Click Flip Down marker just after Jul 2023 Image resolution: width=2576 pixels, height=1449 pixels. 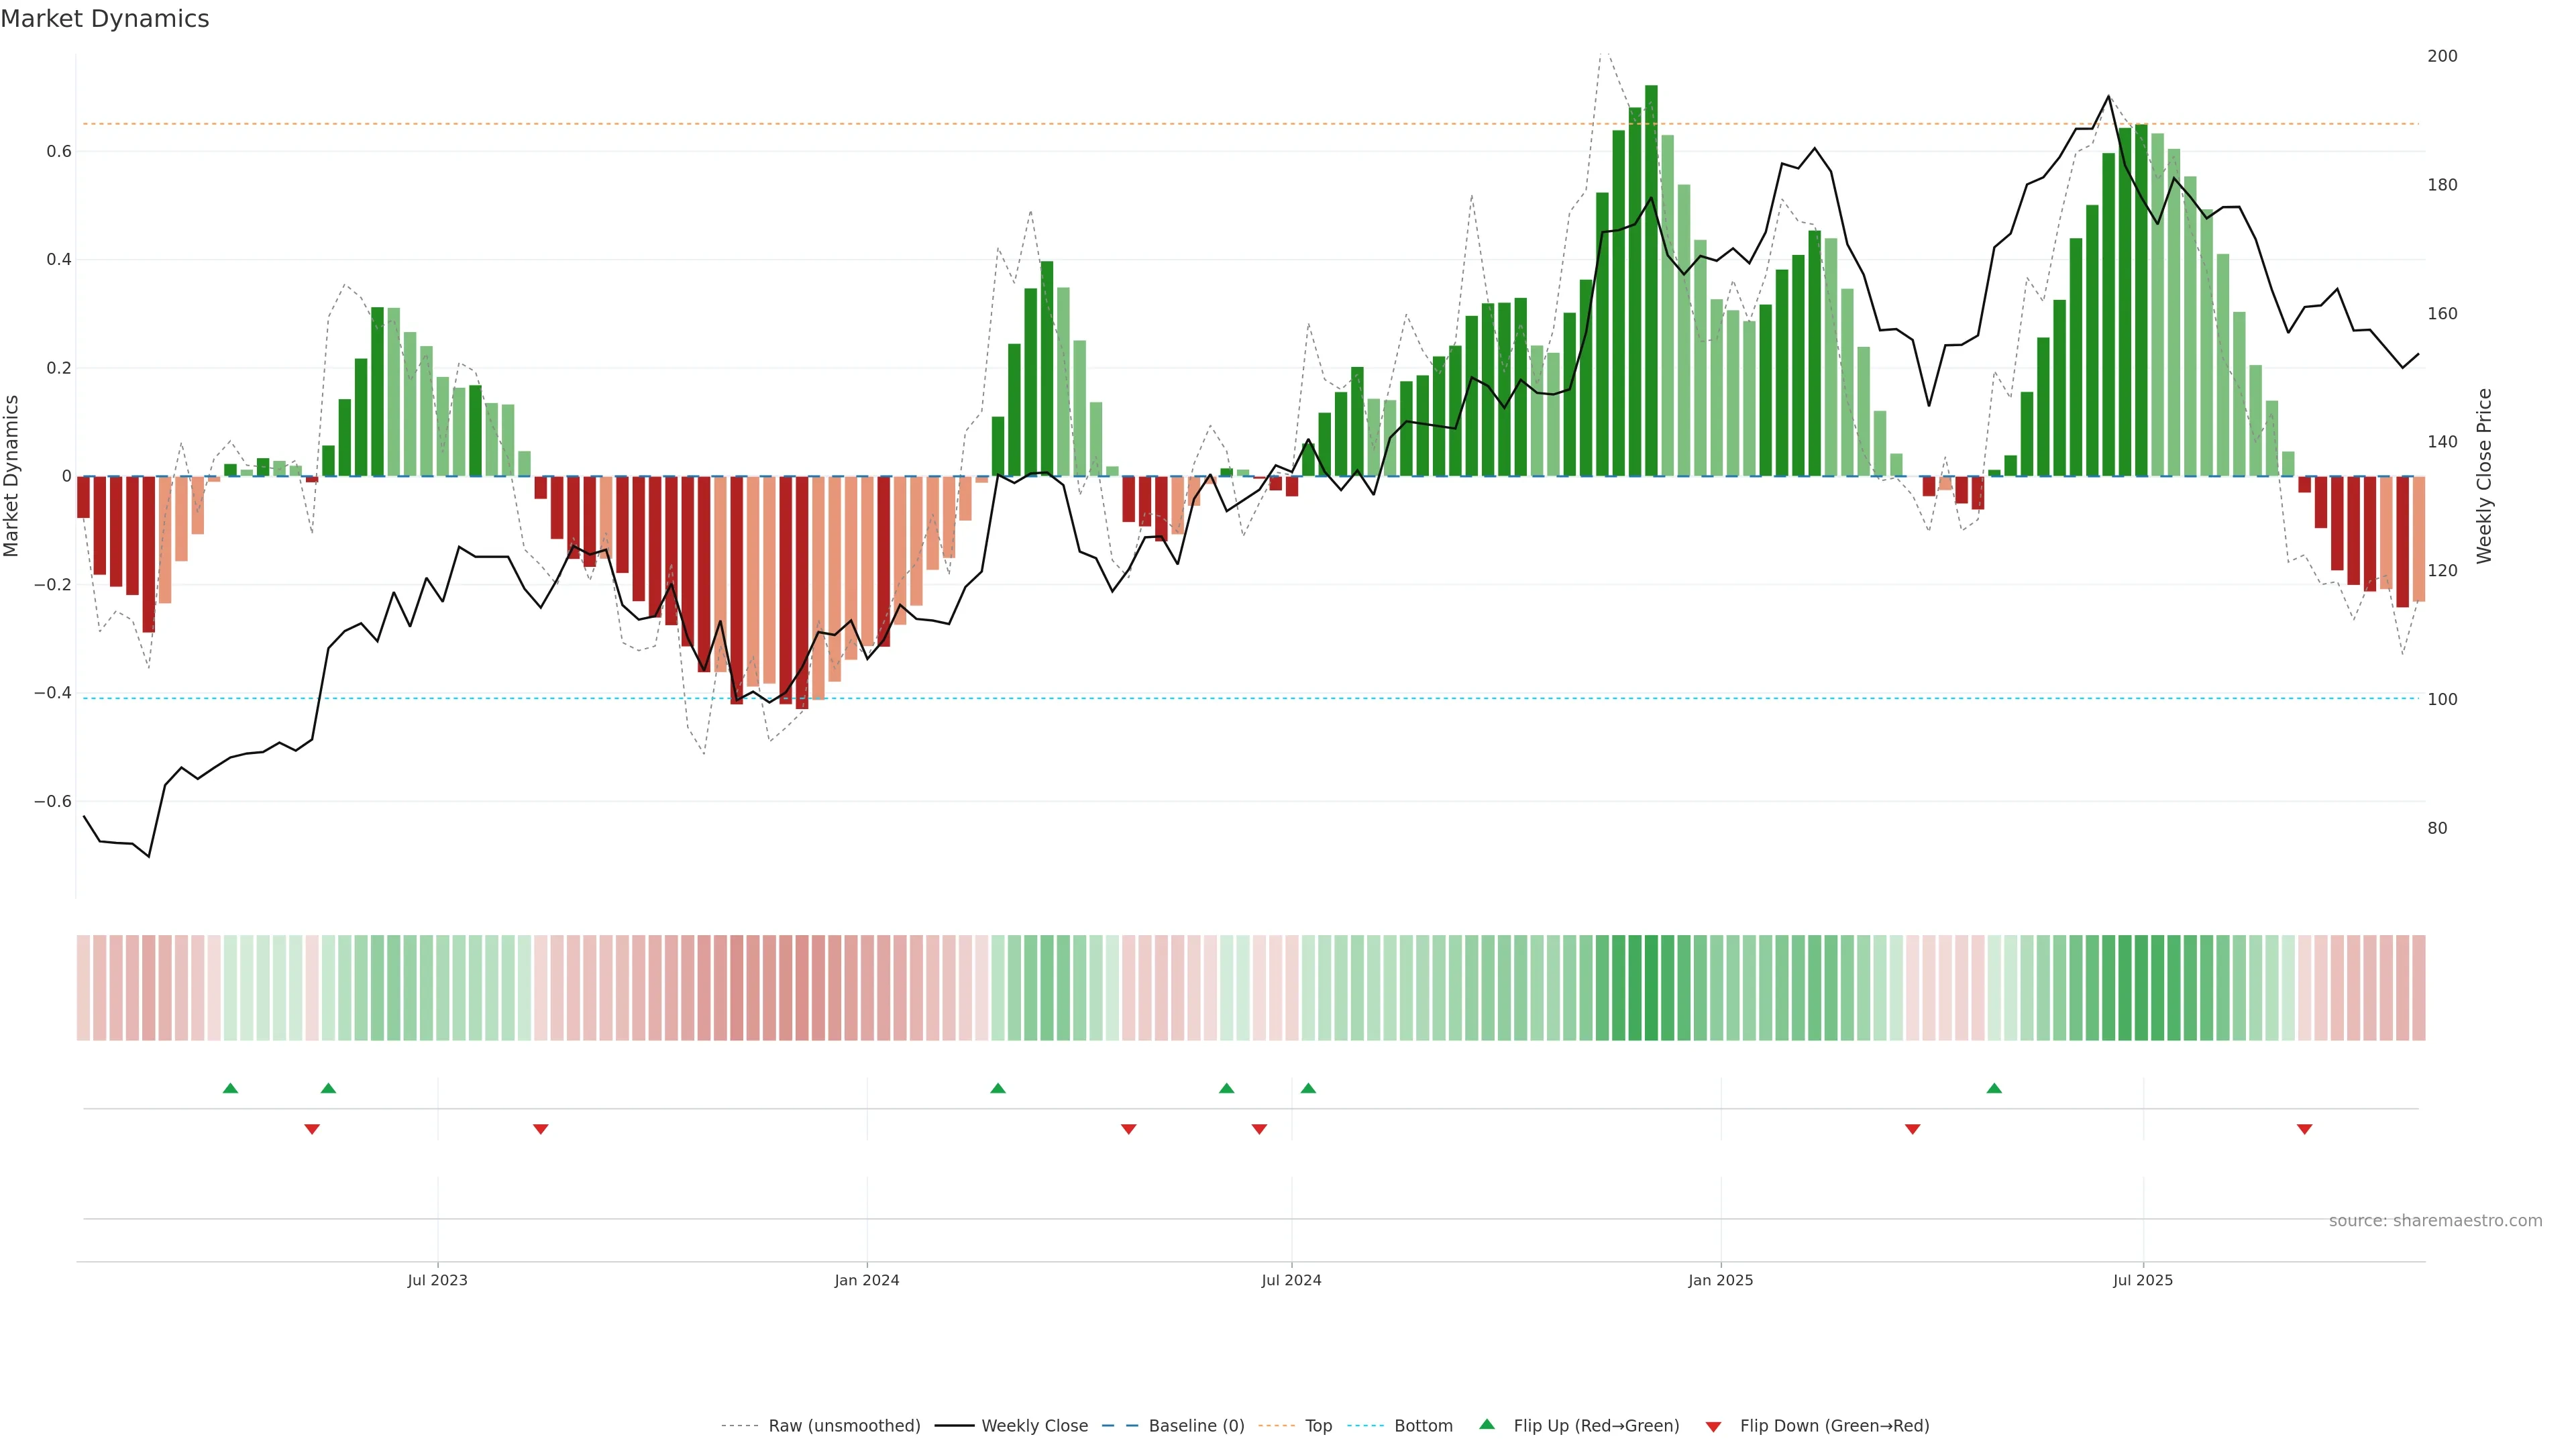pyautogui.click(x=541, y=1129)
